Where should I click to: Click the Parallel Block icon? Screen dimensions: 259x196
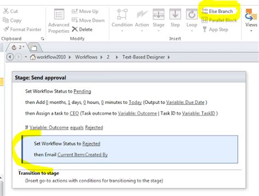pyautogui.click(x=204, y=20)
